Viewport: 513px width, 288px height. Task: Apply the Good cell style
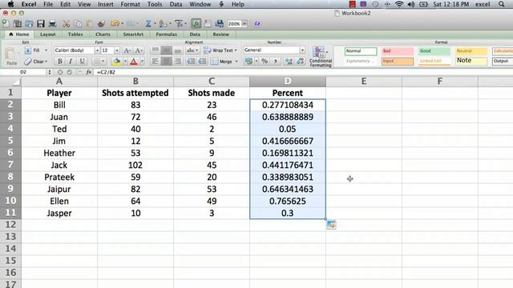click(x=434, y=51)
